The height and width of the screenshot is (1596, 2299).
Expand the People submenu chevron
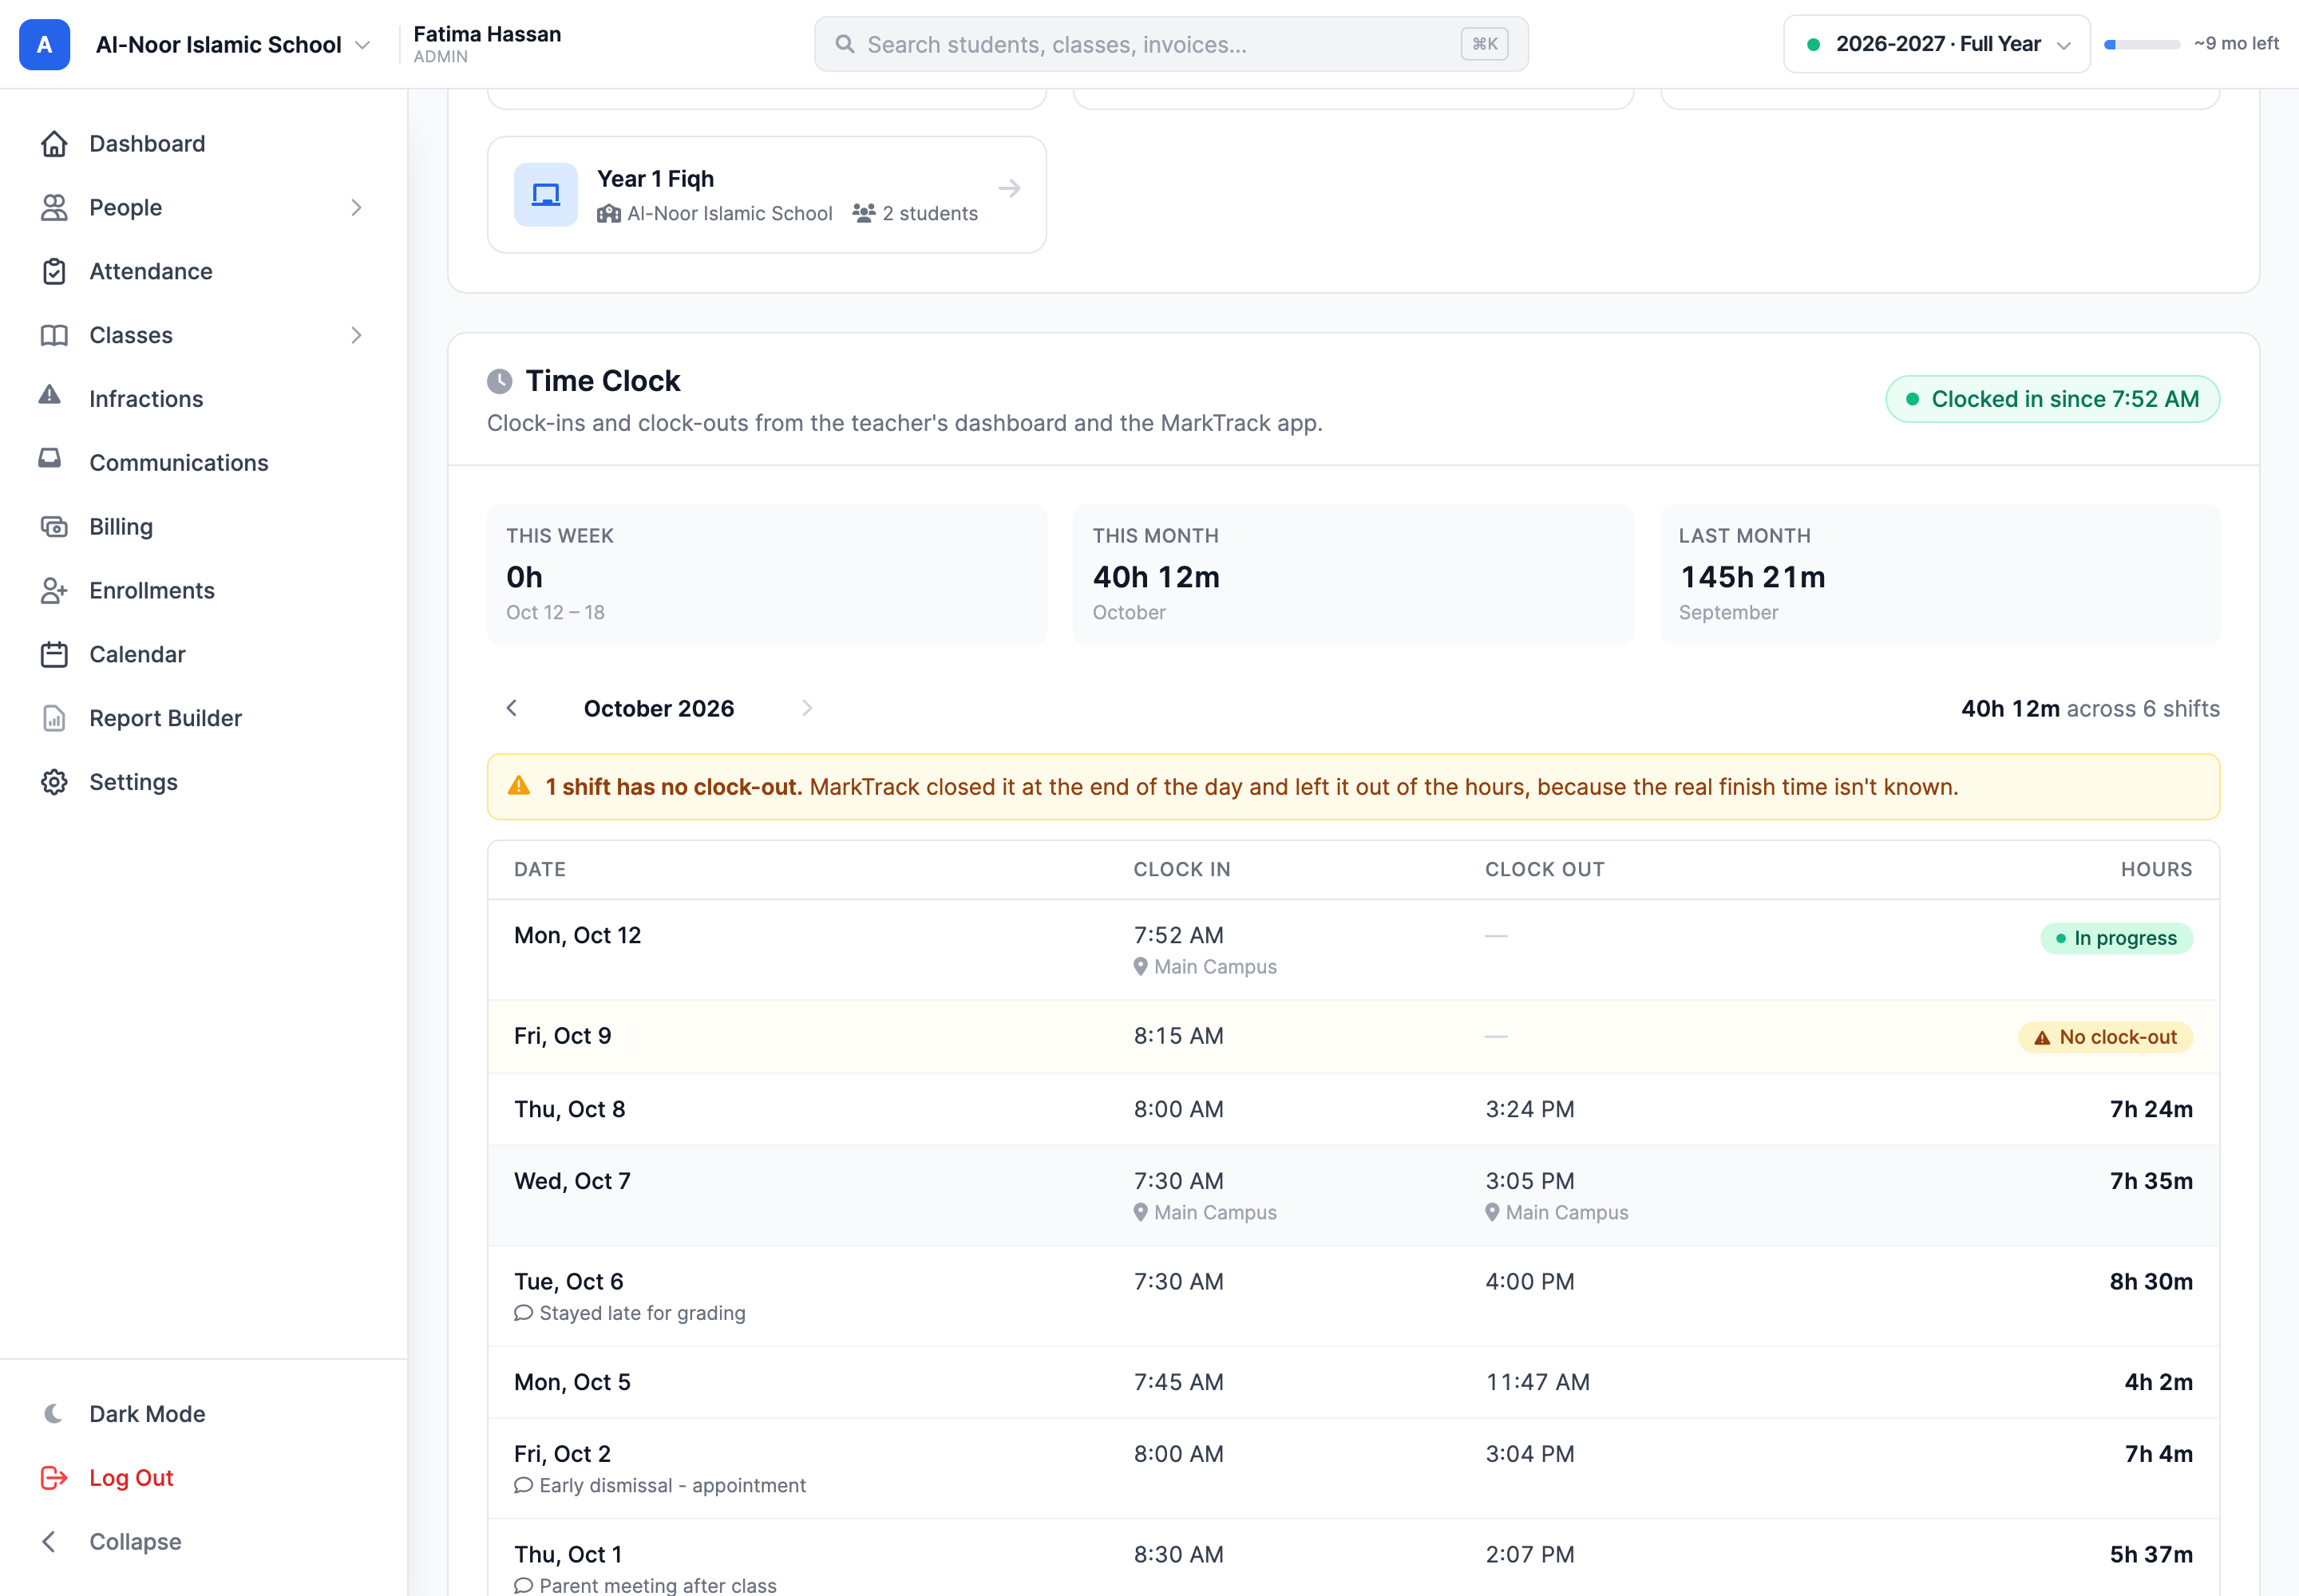pyautogui.click(x=356, y=208)
